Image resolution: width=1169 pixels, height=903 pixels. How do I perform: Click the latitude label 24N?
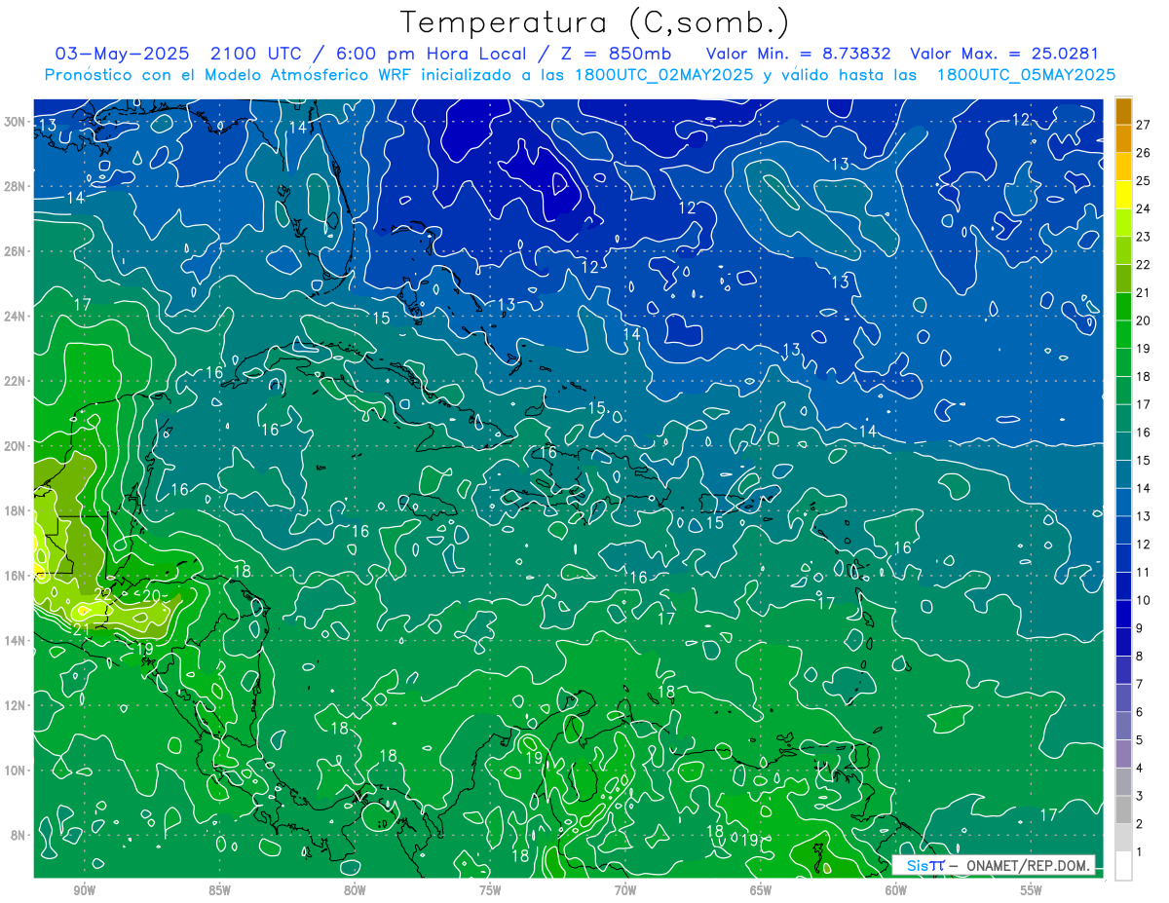14,317
